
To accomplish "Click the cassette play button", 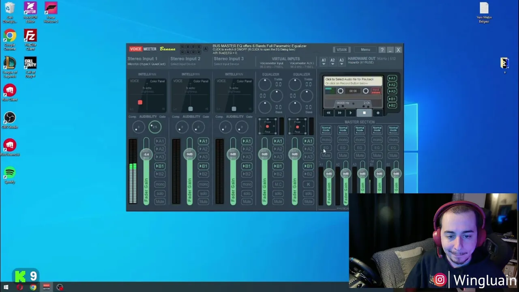I will [x=351, y=113].
